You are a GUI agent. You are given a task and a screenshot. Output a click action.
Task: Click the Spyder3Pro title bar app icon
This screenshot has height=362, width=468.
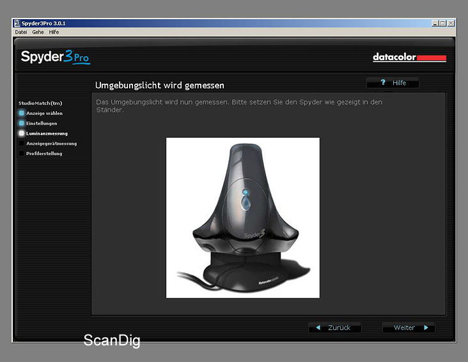click(17, 23)
